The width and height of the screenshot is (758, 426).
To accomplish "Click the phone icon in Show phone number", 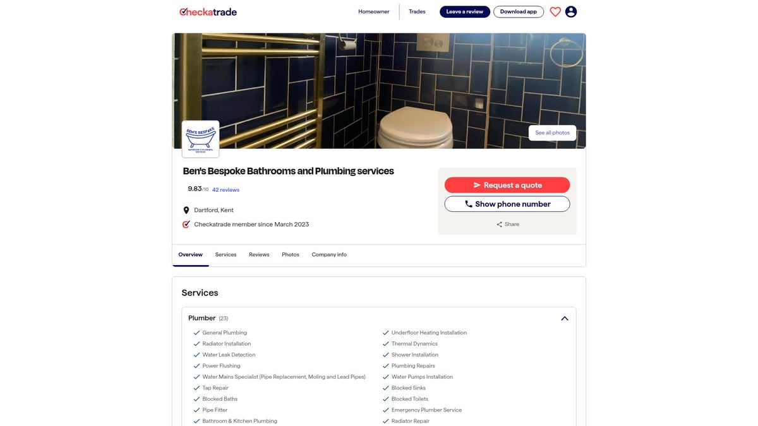I will click(x=469, y=204).
